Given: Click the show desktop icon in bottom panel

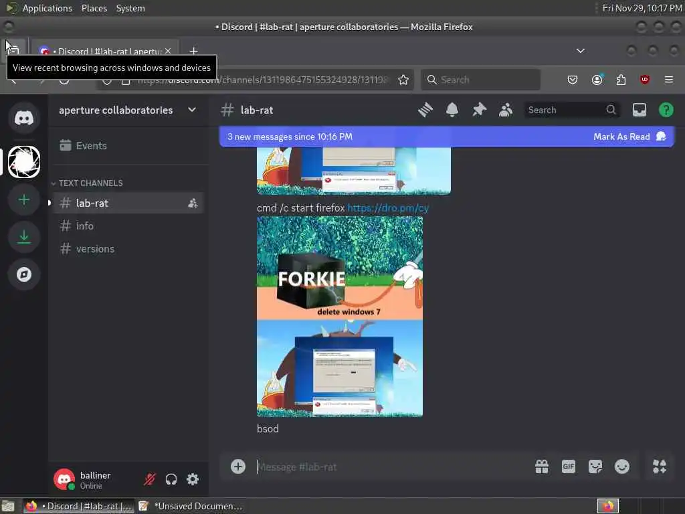Looking at the screenshot, I should pyautogui.click(x=8, y=506).
